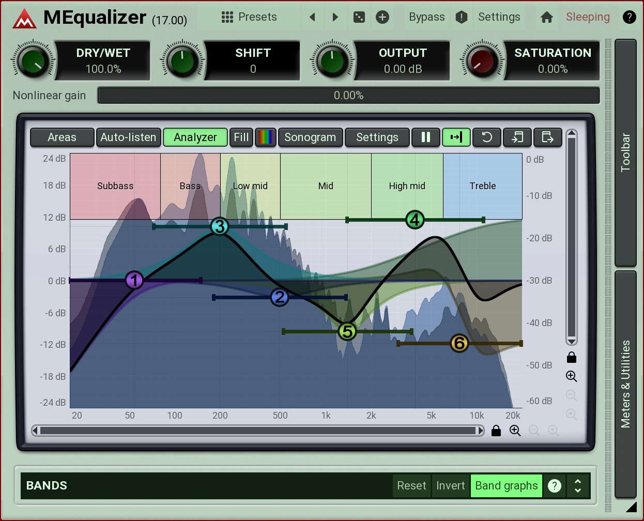Viewport: 644px width, 521px height.
Task: Click the Bands Reset button
Action: click(x=411, y=486)
